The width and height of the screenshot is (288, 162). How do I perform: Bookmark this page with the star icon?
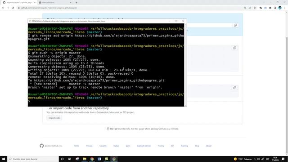(255, 8)
